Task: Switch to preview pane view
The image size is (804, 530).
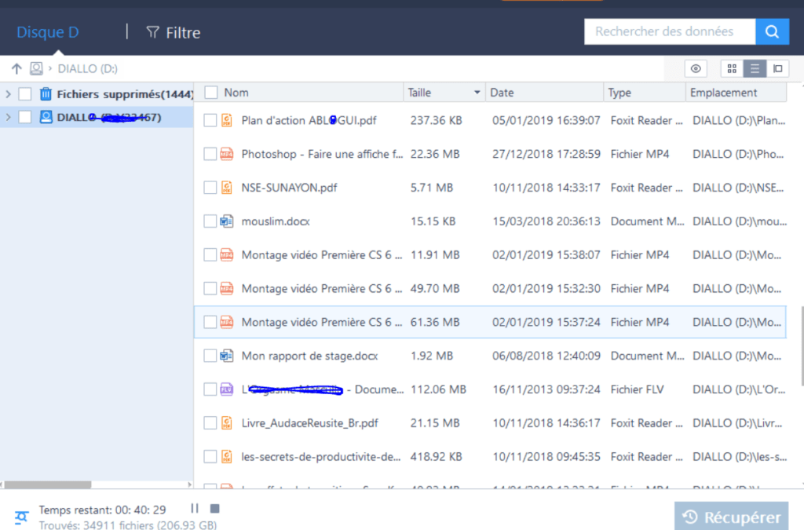Action: [777, 69]
